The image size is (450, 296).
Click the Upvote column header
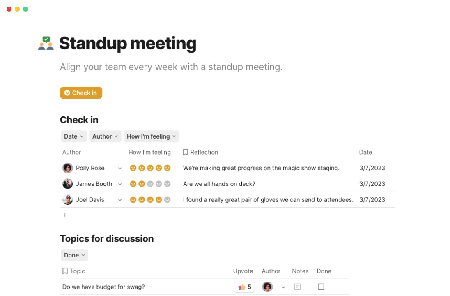(x=243, y=271)
